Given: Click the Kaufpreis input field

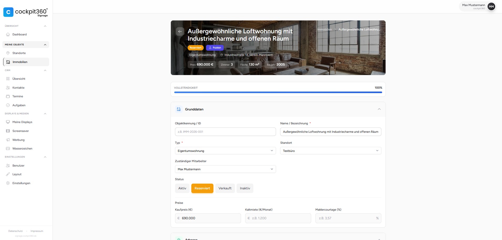Looking at the screenshot, I should pyautogui.click(x=208, y=218).
